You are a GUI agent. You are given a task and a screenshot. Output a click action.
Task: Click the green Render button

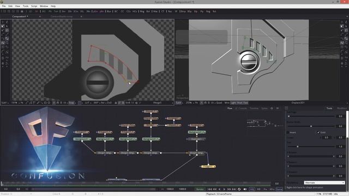(x=200, y=189)
